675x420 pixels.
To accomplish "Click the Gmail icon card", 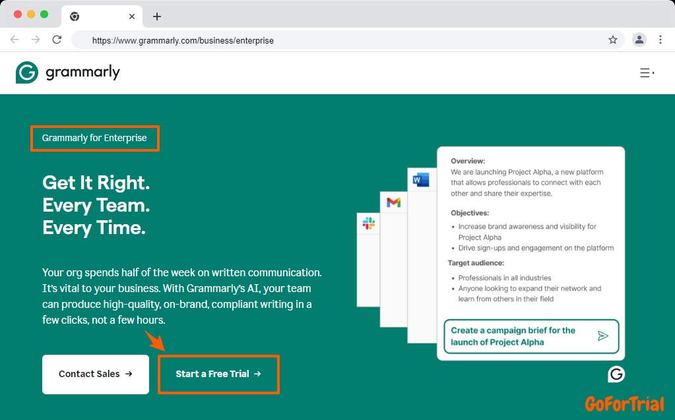I will [393, 202].
